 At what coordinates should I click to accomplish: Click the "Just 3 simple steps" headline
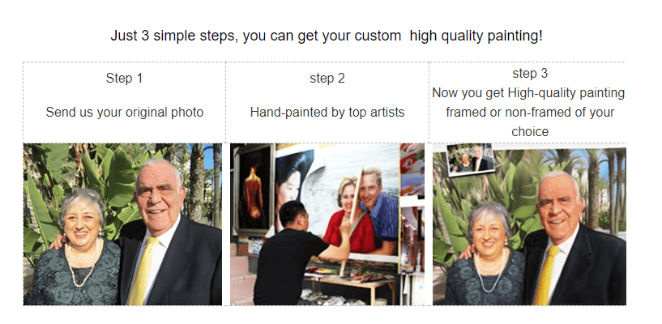pos(327,36)
